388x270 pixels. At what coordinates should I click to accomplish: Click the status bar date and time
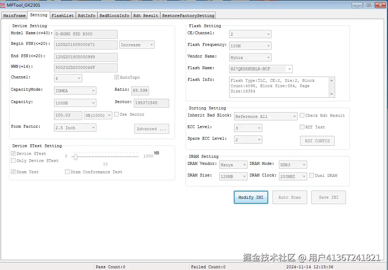pyautogui.click(x=310, y=267)
